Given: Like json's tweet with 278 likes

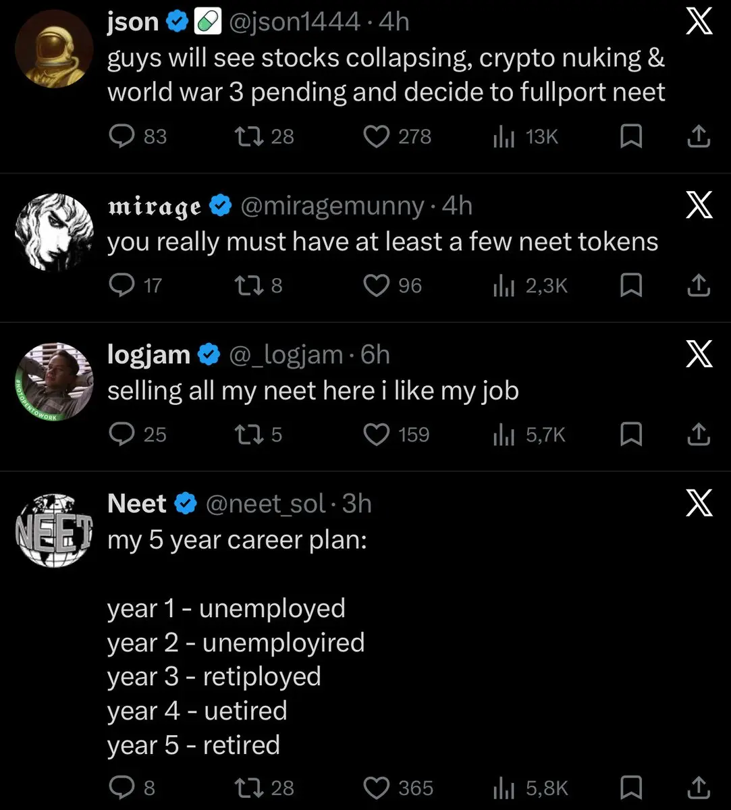Looking at the screenshot, I should [377, 137].
